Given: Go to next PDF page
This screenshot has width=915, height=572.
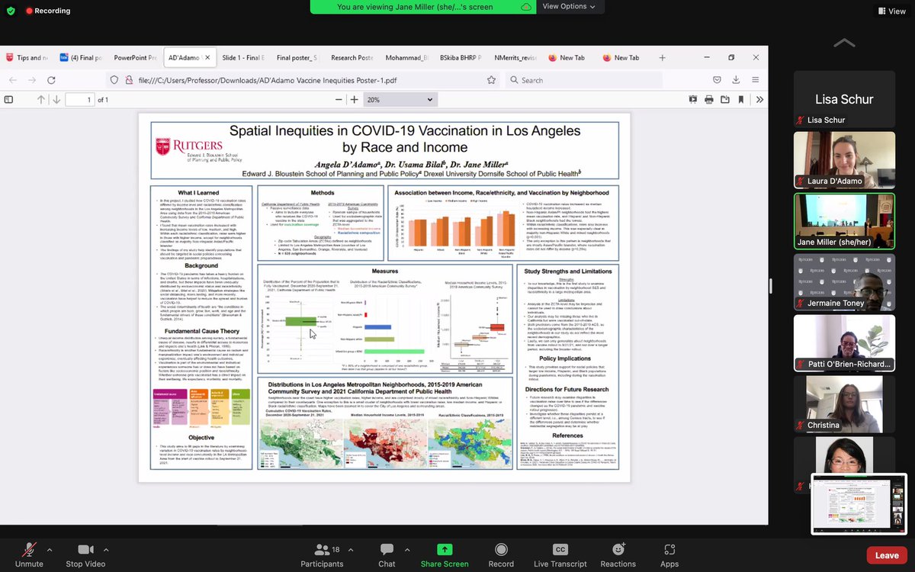Looking at the screenshot, I should click(56, 99).
